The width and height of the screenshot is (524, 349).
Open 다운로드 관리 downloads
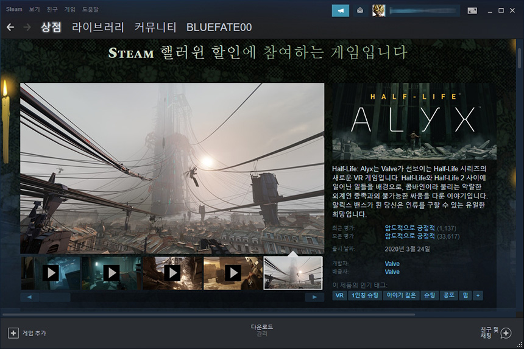coord(261,330)
